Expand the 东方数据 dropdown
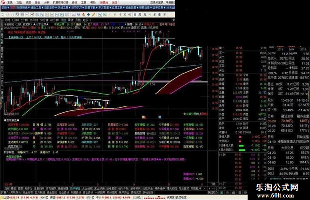The height and width of the screenshot is (200, 310). pos(105,8)
